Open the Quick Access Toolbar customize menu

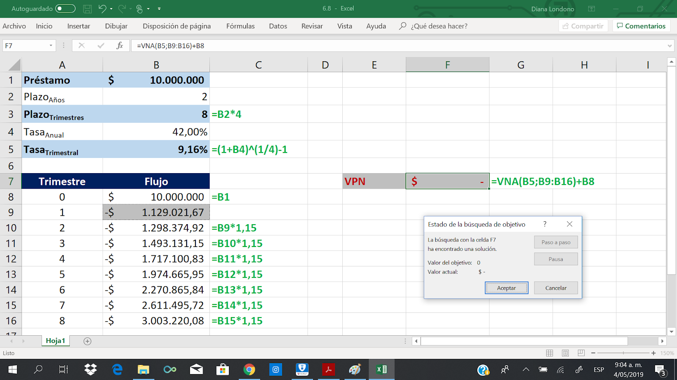[x=159, y=8]
